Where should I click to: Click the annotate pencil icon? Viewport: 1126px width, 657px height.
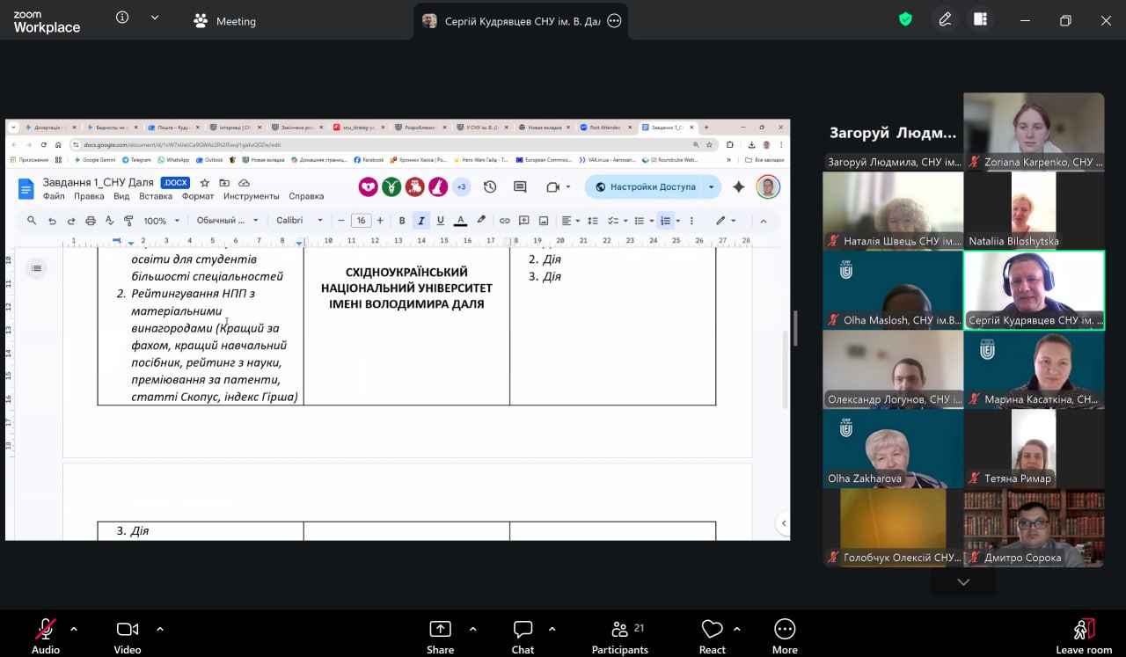[x=945, y=19]
